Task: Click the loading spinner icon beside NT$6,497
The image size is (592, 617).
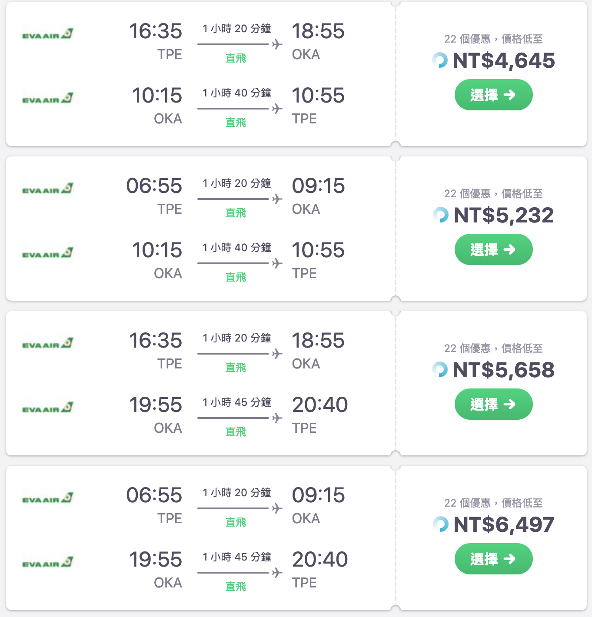Action: (441, 524)
